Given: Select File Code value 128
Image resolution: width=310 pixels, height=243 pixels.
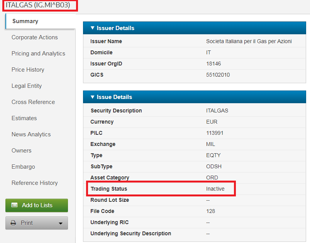Looking at the screenshot, I should pos(210,211).
